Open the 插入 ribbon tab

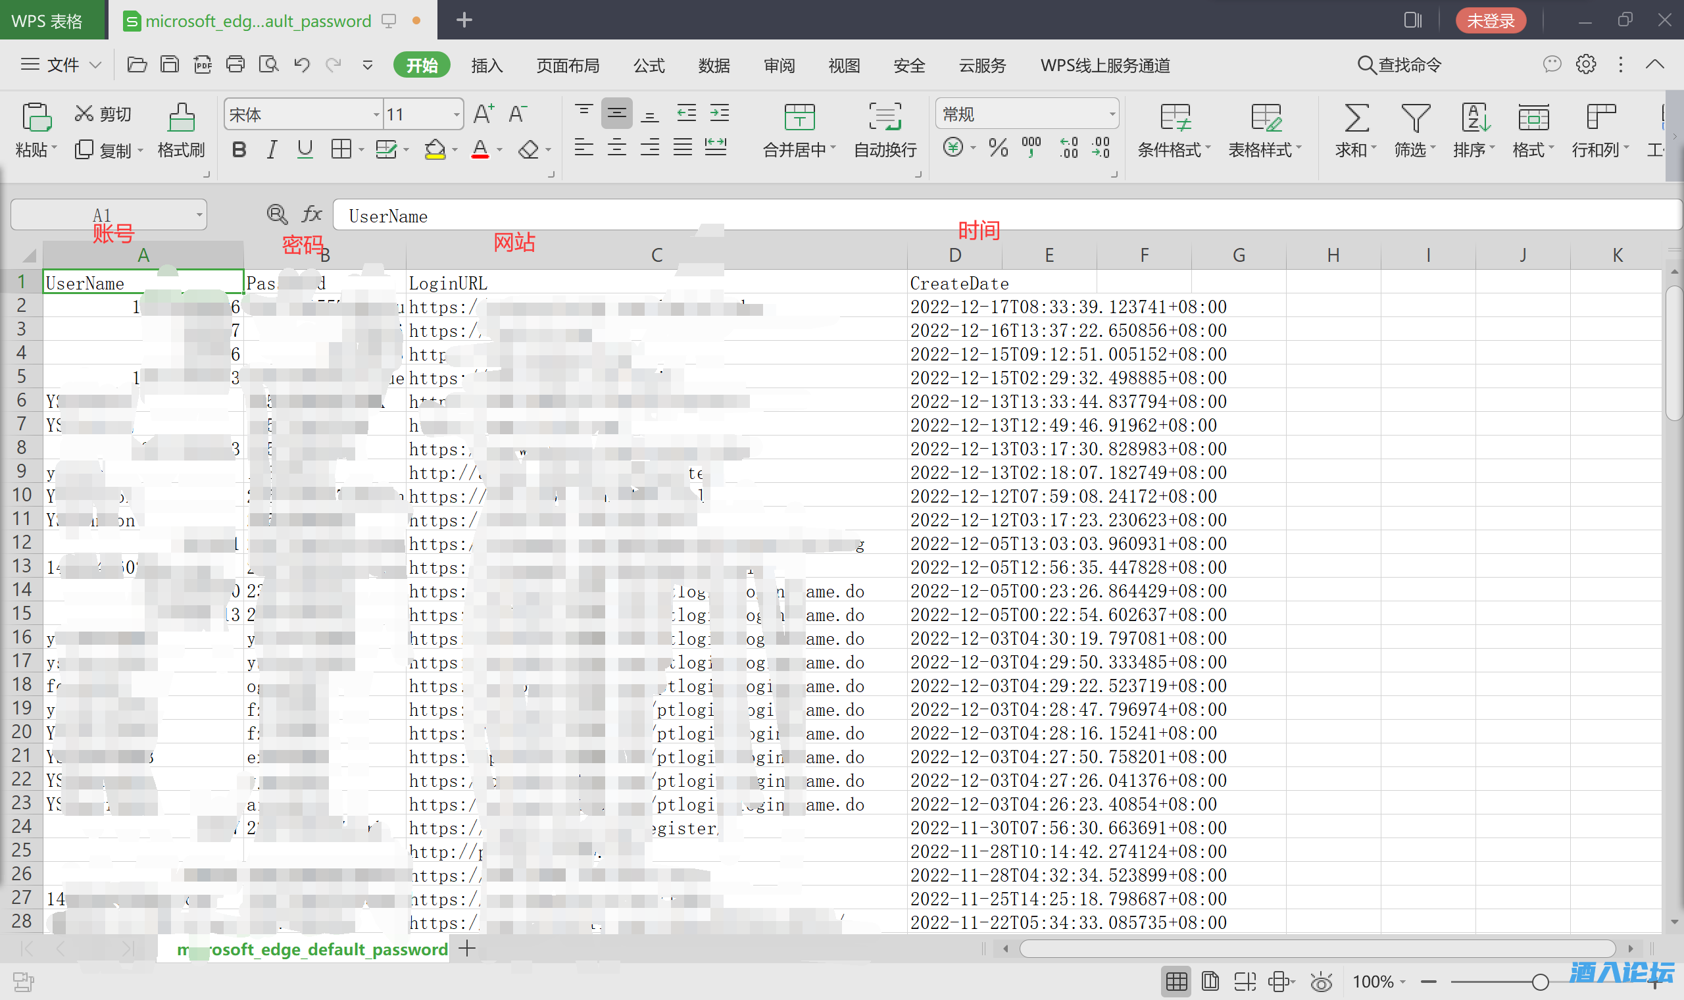tap(486, 65)
